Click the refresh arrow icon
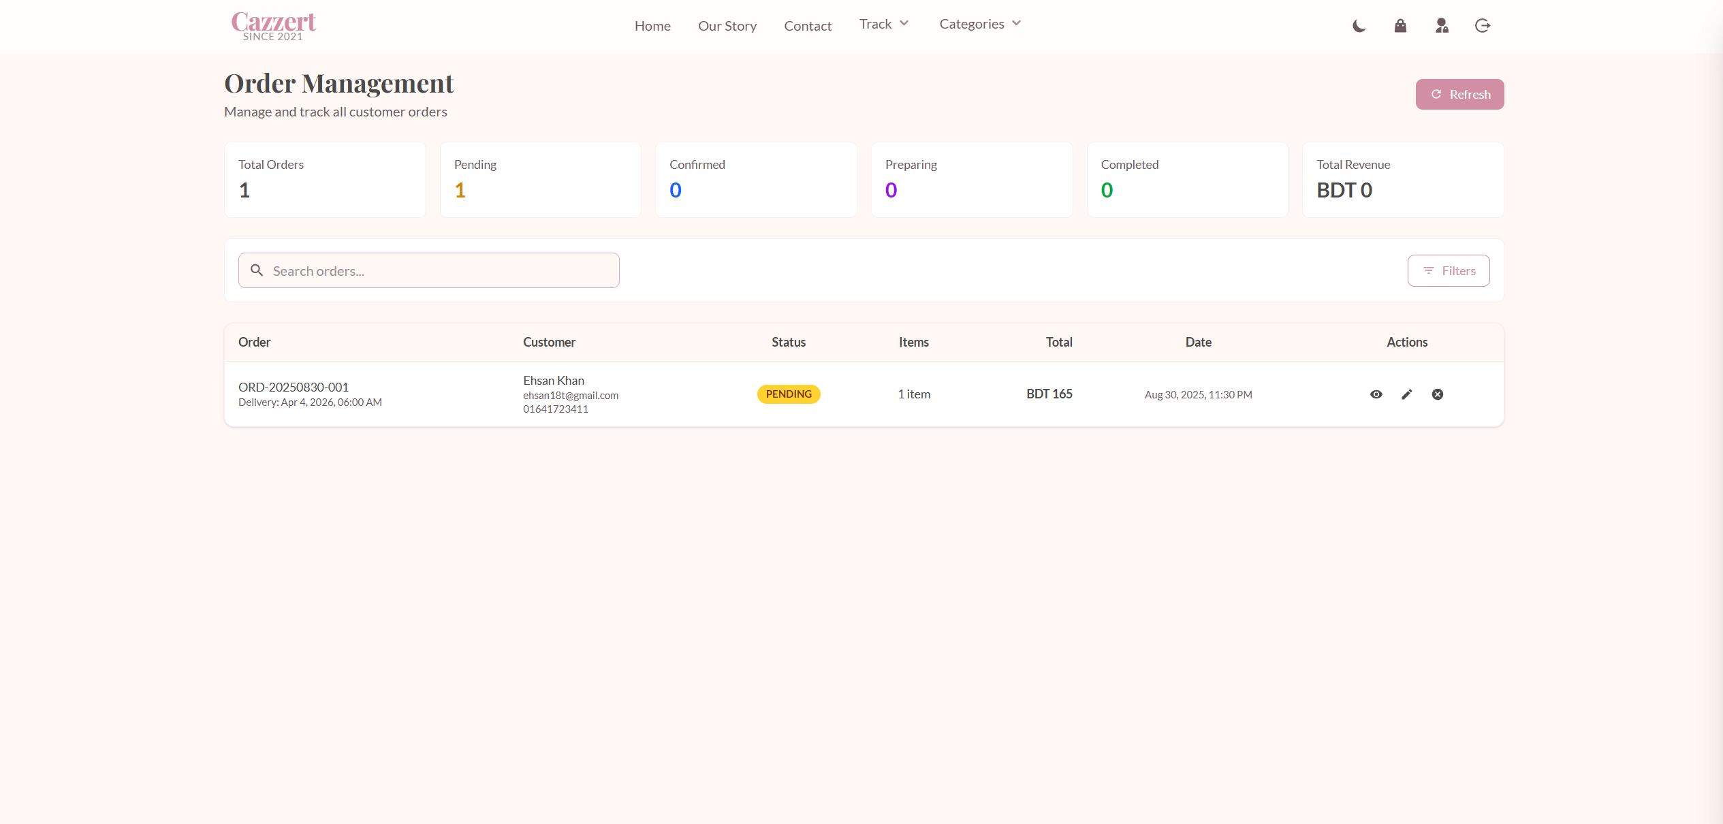 pyautogui.click(x=1436, y=94)
